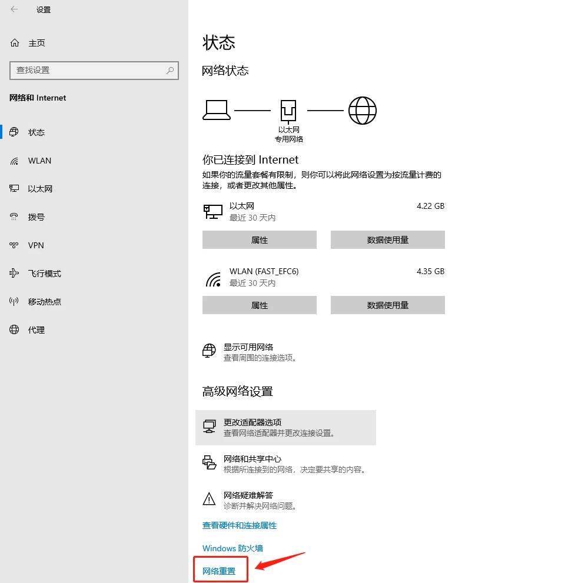Click the VPN icon in sidebar
The image size is (578, 583).
(14, 245)
